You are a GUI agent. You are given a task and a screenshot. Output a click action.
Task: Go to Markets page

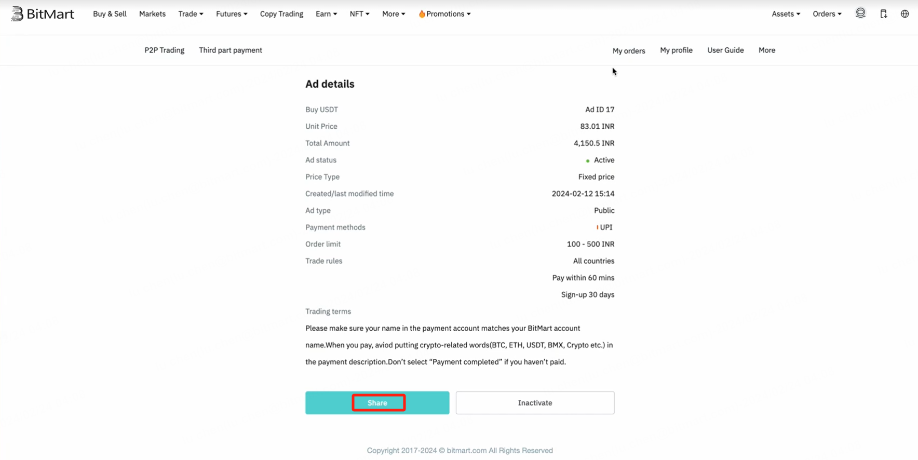tap(152, 14)
